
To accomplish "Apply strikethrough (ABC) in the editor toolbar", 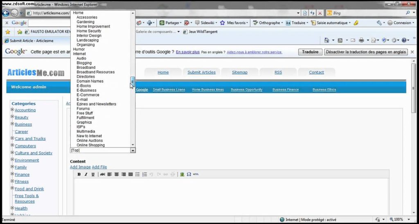I will pyautogui.click(x=103, y=174).
